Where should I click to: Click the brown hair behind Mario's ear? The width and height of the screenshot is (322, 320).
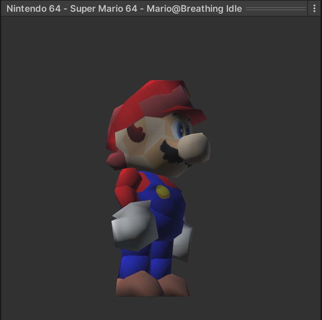(117, 161)
